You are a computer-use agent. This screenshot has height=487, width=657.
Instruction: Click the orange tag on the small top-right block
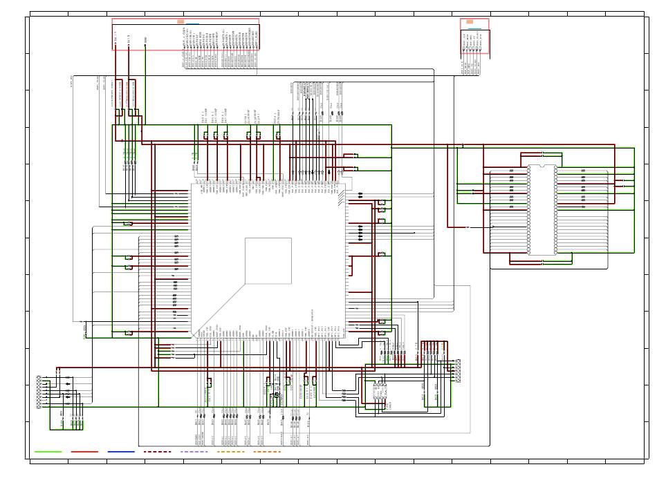[x=470, y=21]
